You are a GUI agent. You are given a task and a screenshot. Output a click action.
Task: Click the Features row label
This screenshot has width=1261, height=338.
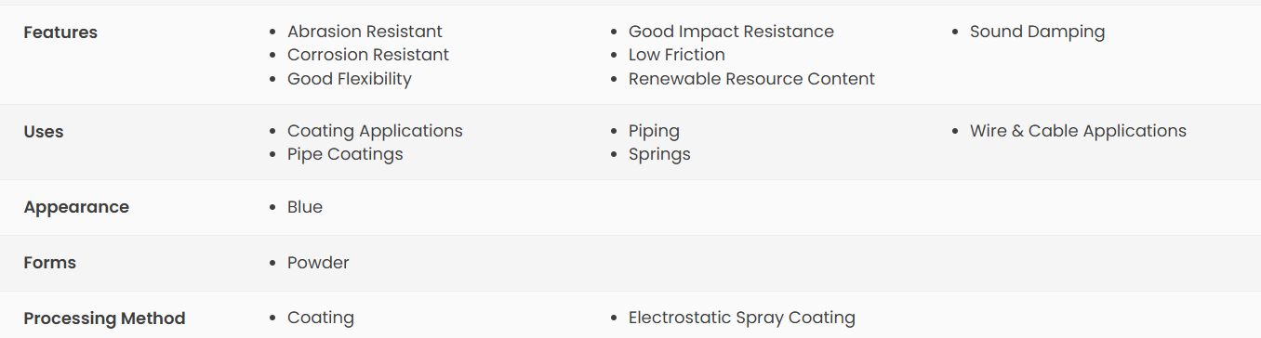60,32
